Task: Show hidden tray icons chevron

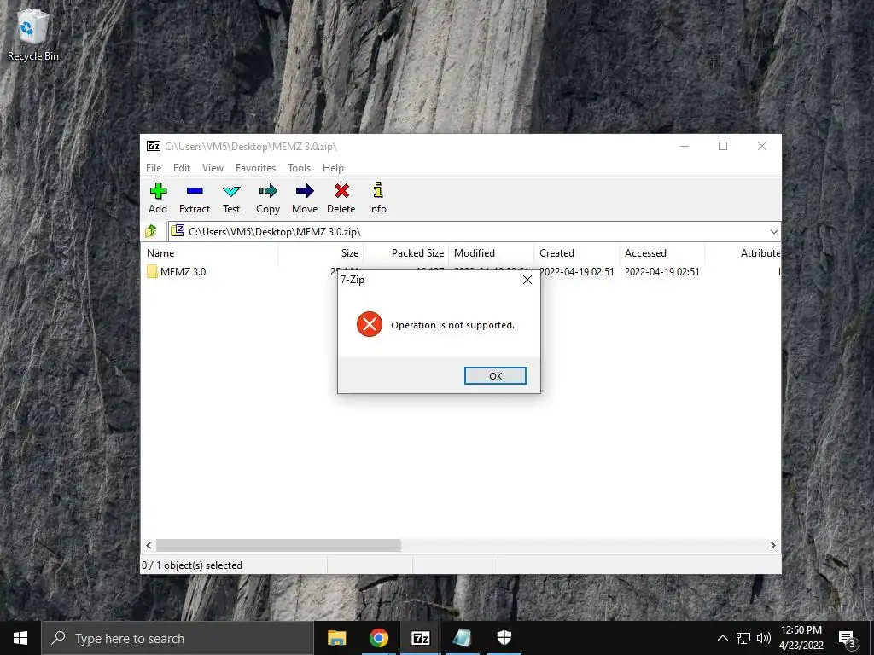Action: tap(722, 638)
